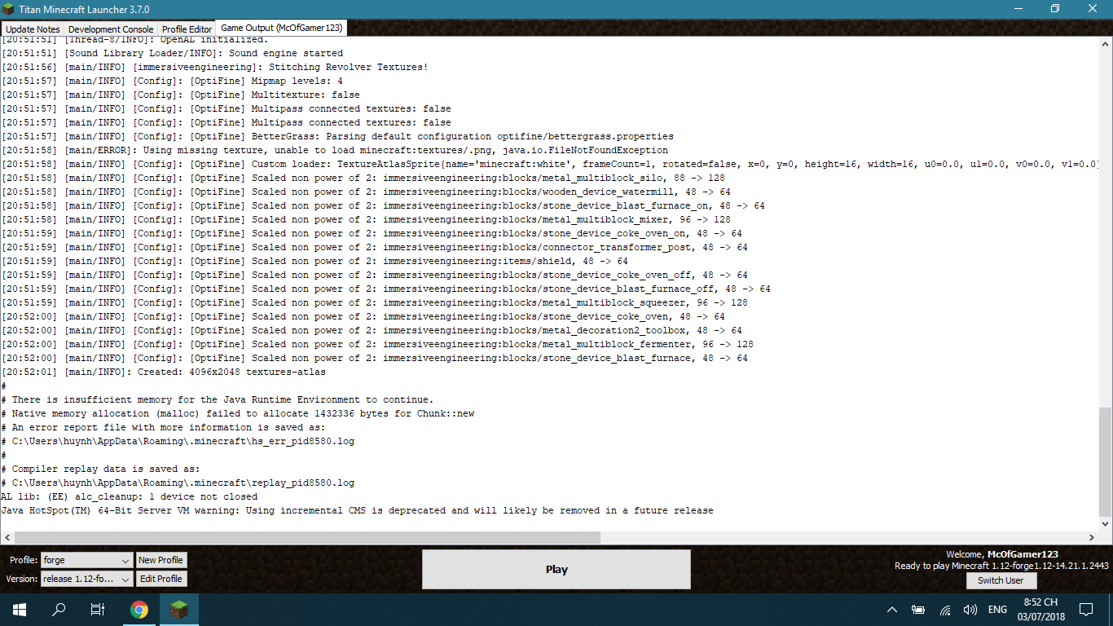Image resolution: width=1113 pixels, height=626 pixels.
Task: Create a profile with New Profile
Action: pyautogui.click(x=161, y=560)
